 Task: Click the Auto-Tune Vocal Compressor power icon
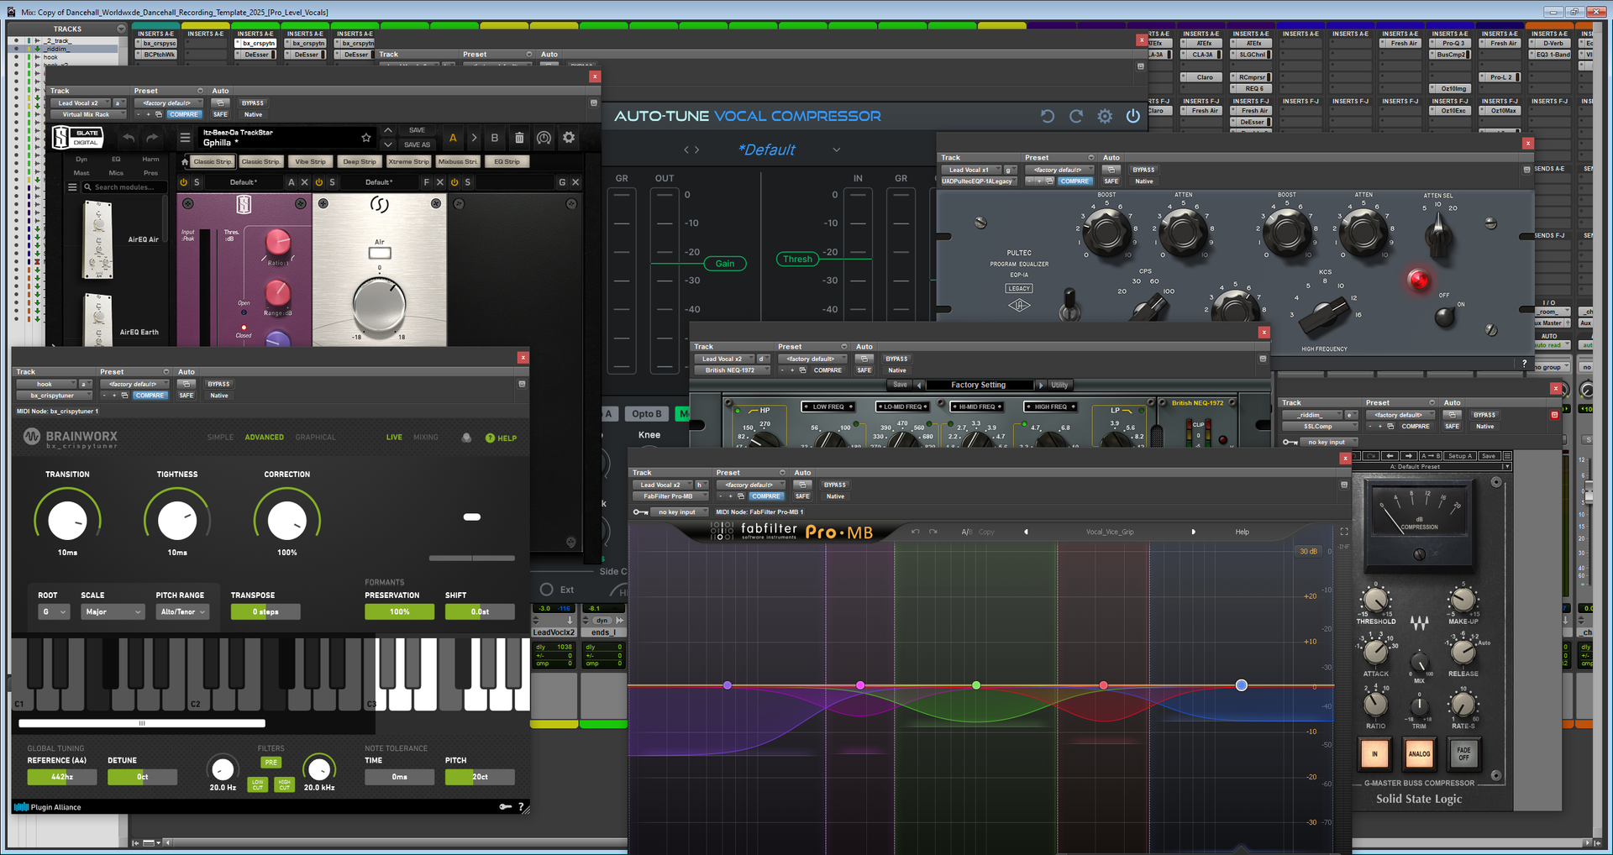[x=1132, y=117]
